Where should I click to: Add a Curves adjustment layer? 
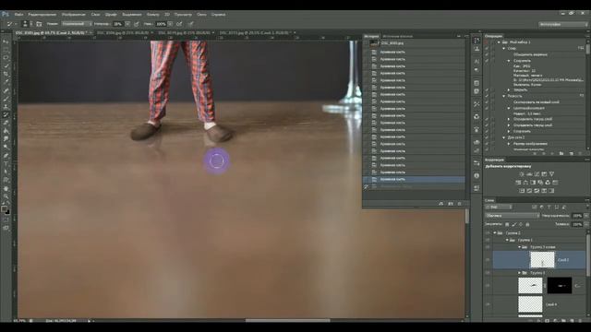pos(537,174)
